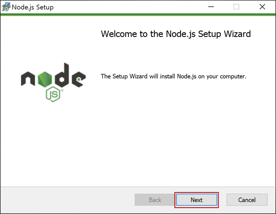Viewport: 276px width, 214px height.
Task: Minimize the Node.js Setup window
Action: pos(211,7)
